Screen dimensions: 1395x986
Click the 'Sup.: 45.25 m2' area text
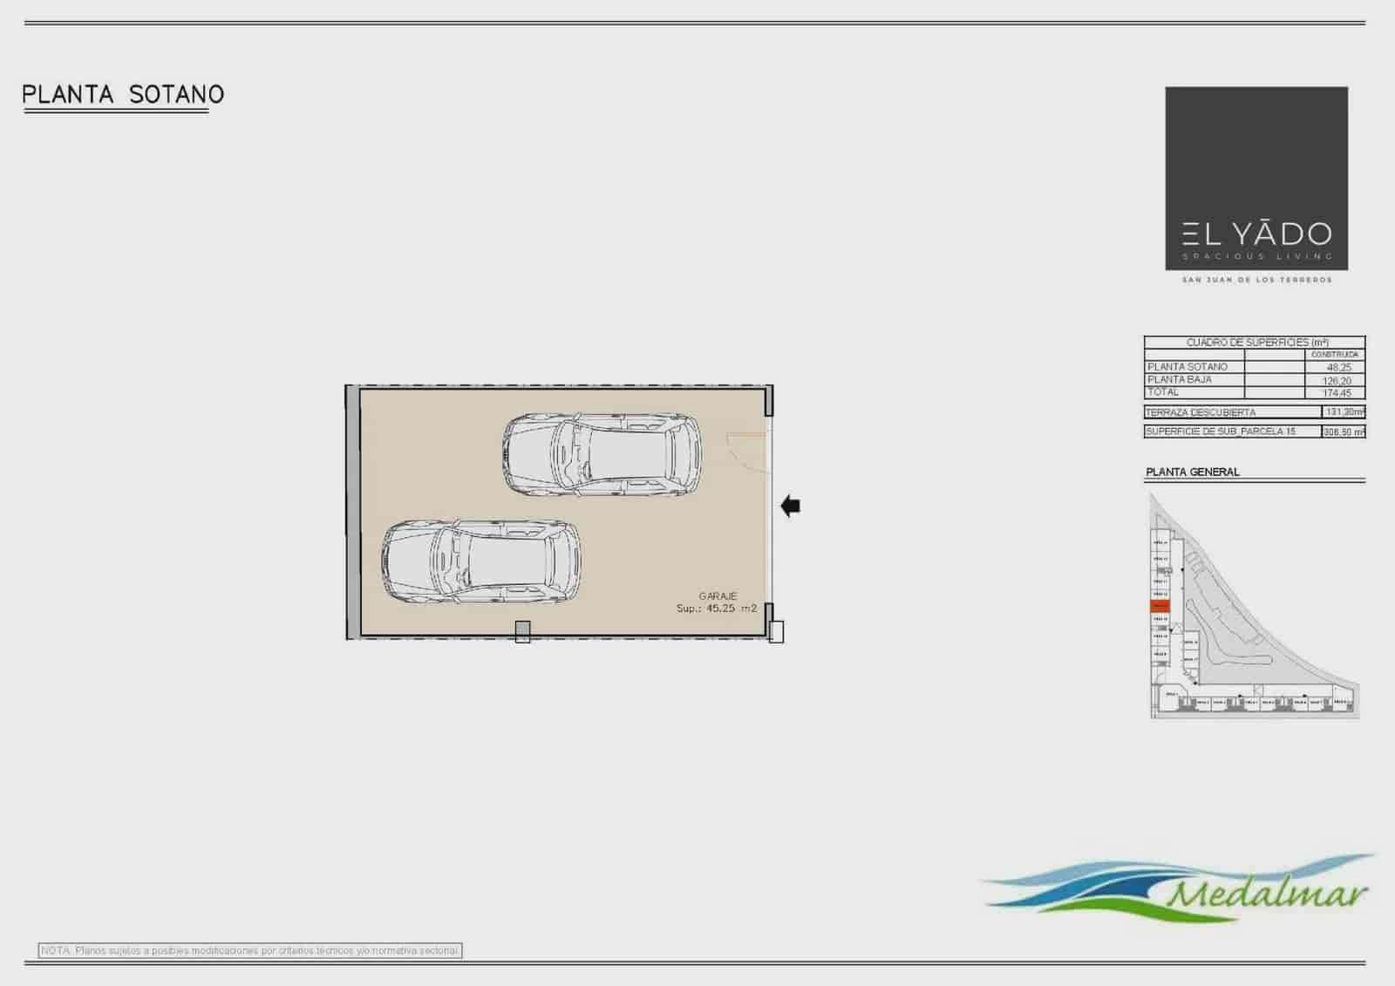pos(717,609)
